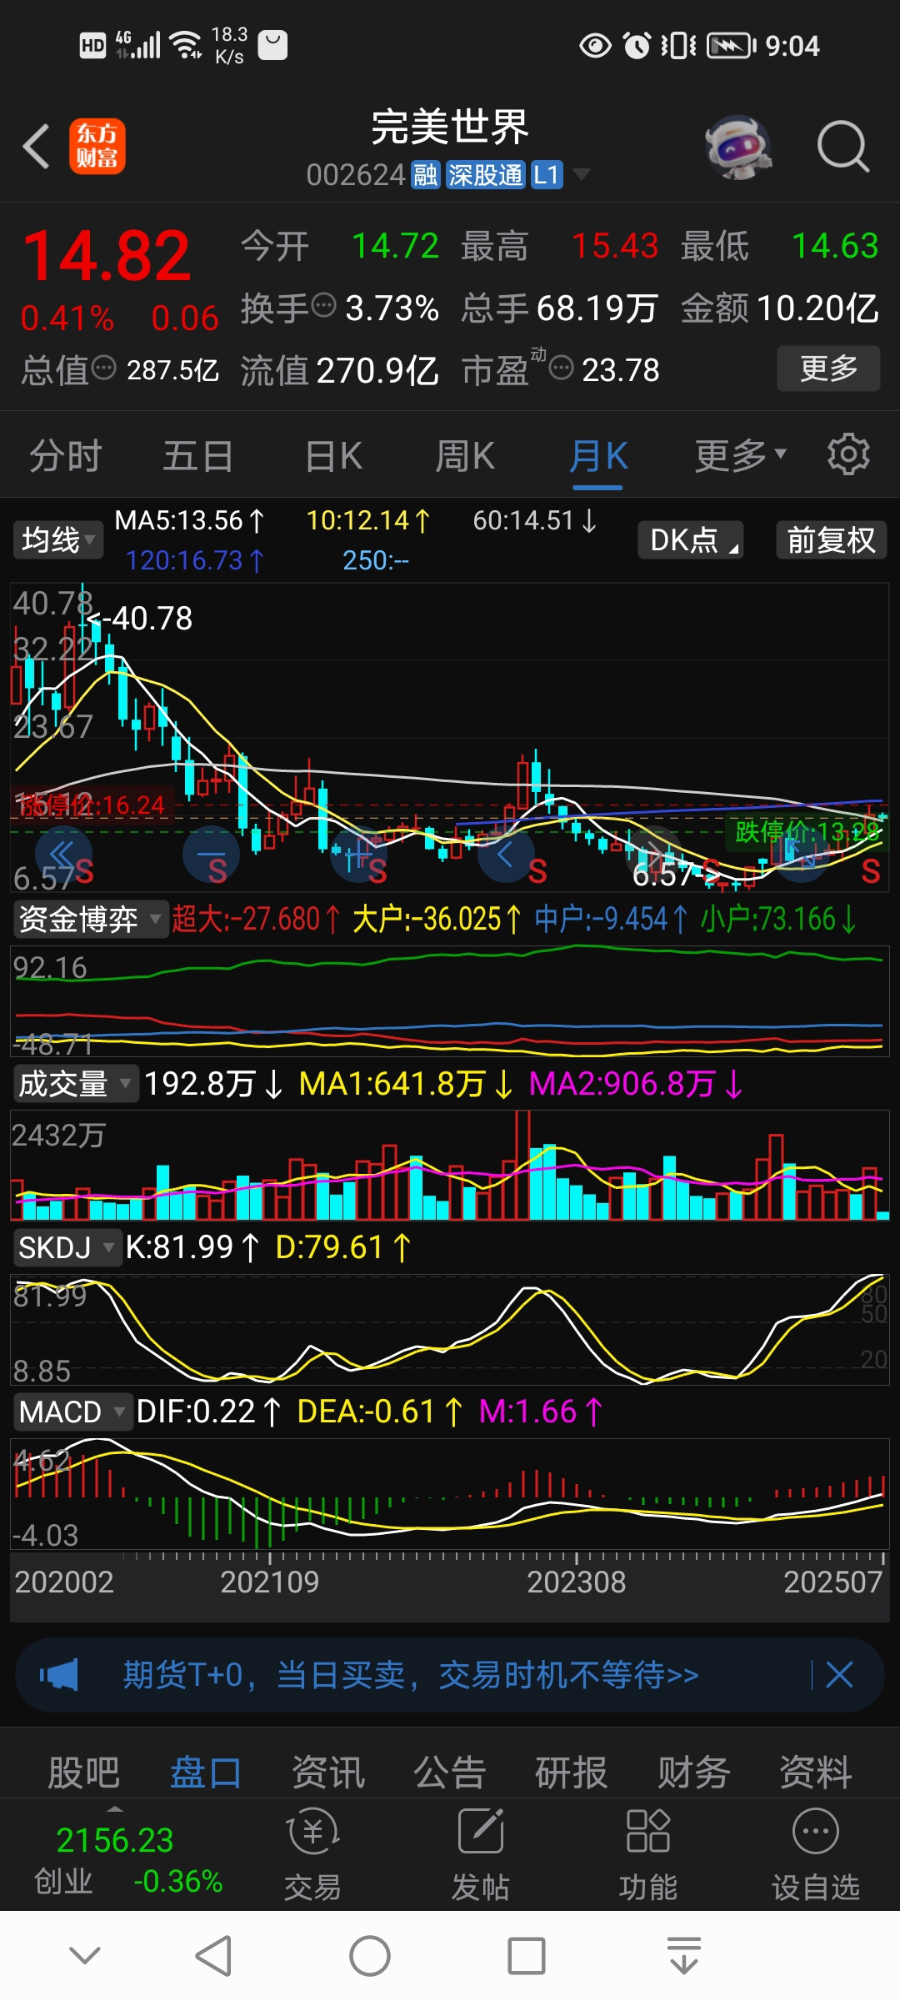This screenshot has width=900, height=2001.
Task: Tap the 202109 timeline date marker
Action: [x=269, y=1582]
